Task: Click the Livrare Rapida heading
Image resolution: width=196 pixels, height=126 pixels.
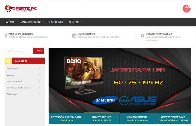Action: coord(86,34)
